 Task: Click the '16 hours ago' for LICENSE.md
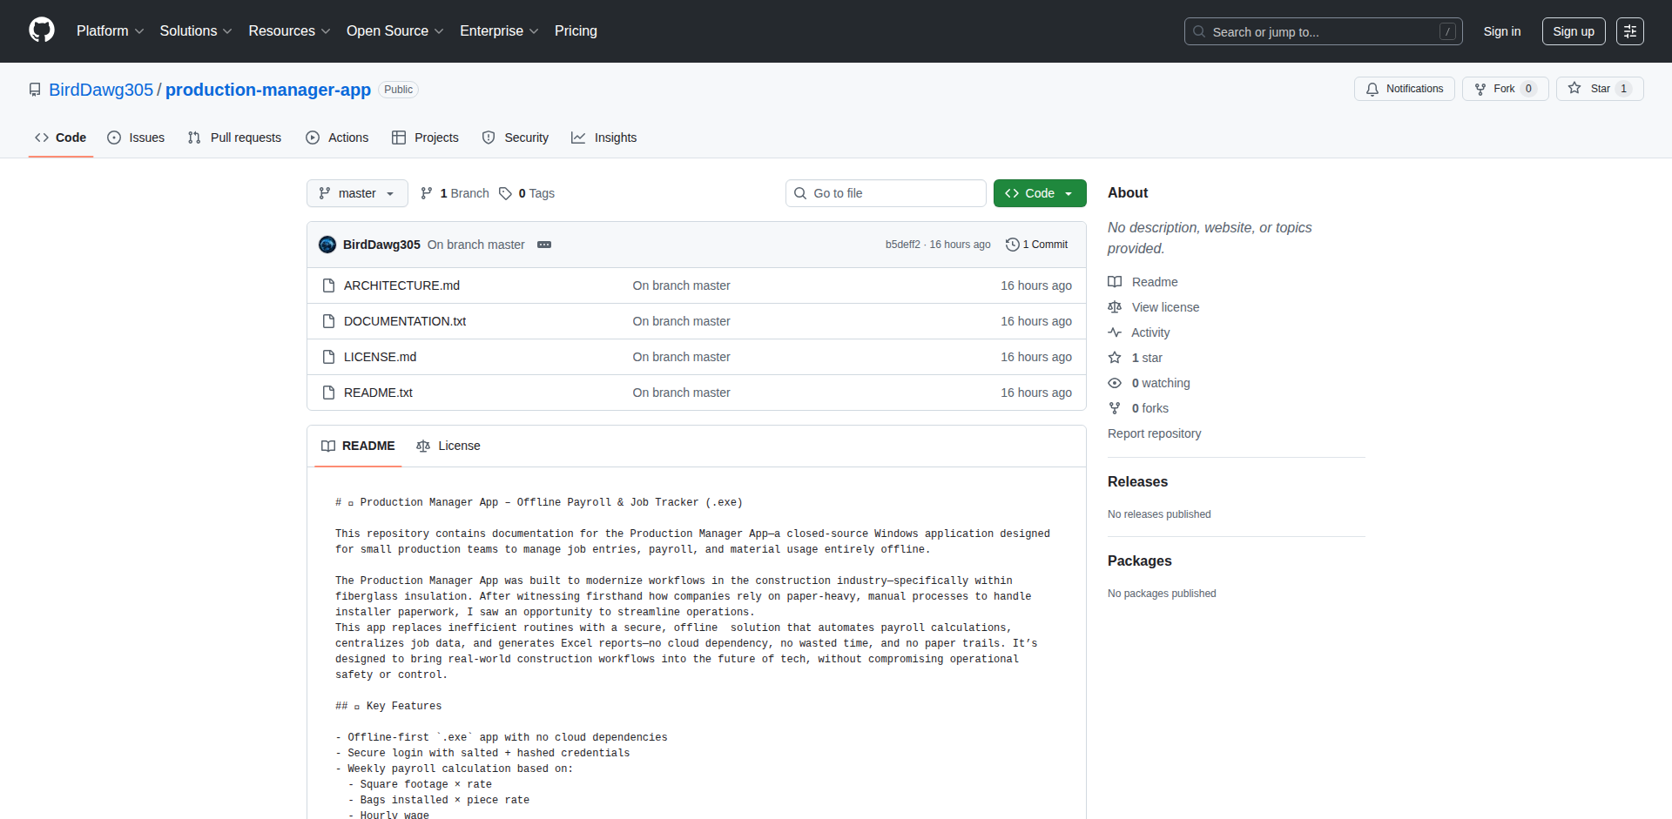point(1035,357)
